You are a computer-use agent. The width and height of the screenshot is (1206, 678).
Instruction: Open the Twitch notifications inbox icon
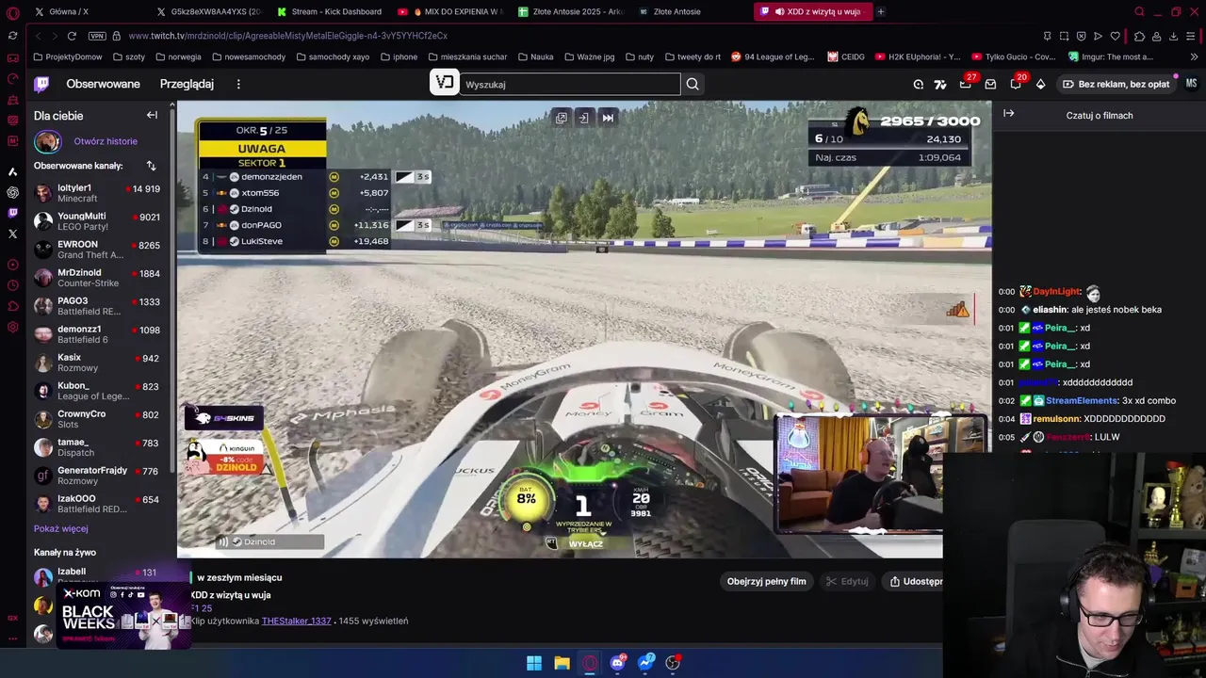990,84
